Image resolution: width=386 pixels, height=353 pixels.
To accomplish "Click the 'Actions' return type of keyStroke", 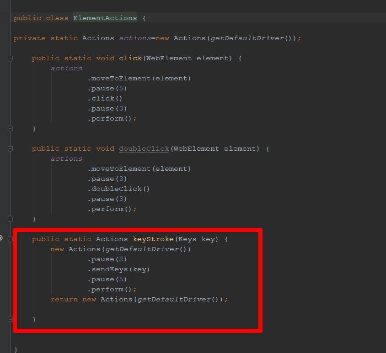I will [112, 239].
